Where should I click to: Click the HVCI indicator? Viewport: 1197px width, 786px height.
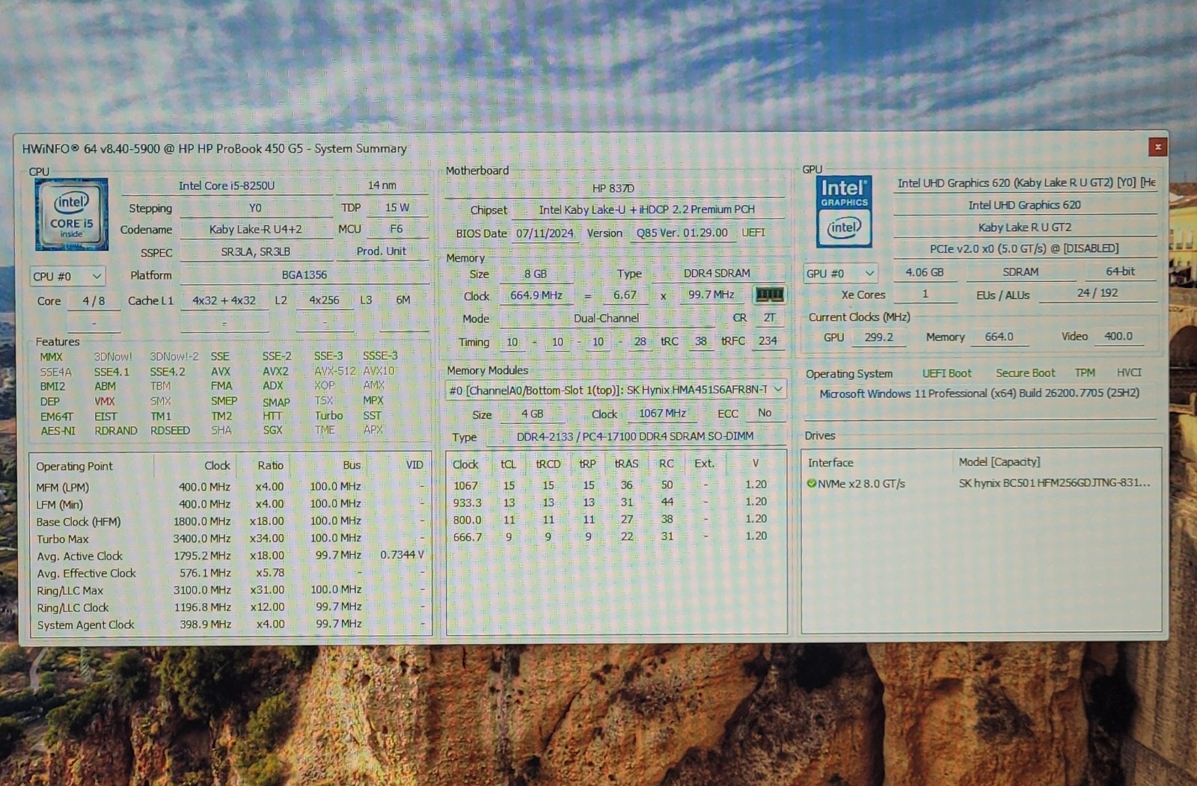point(1129,372)
